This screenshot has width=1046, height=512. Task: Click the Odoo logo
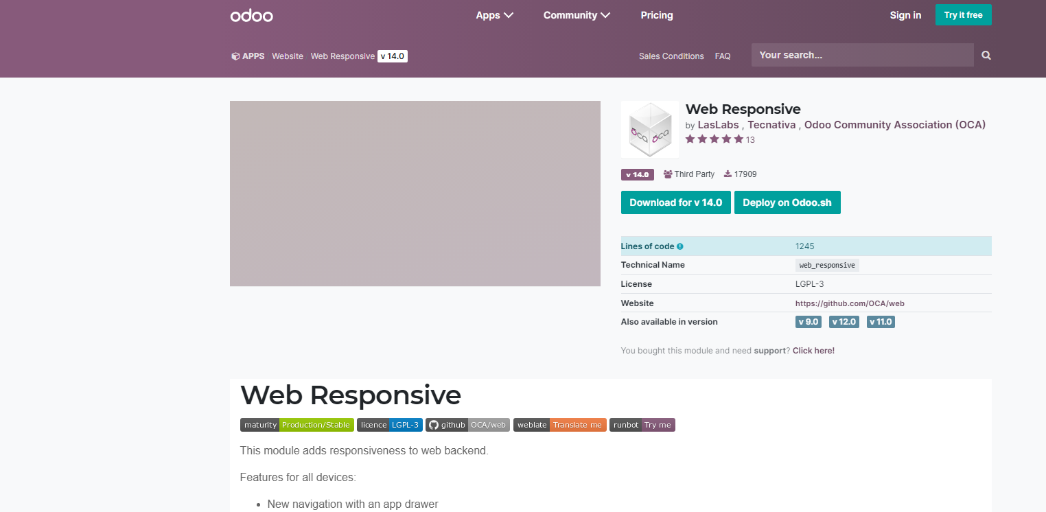(x=251, y=15)
